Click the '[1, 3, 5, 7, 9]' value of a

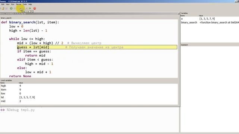(207, 19)
